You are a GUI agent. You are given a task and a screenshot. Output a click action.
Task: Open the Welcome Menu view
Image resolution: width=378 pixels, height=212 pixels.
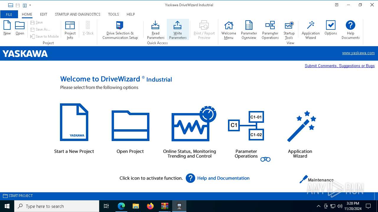click(229, 30)
